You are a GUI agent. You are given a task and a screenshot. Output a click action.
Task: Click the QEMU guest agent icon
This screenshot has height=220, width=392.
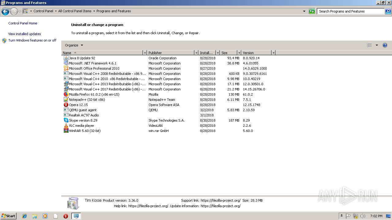pos(66,110)
